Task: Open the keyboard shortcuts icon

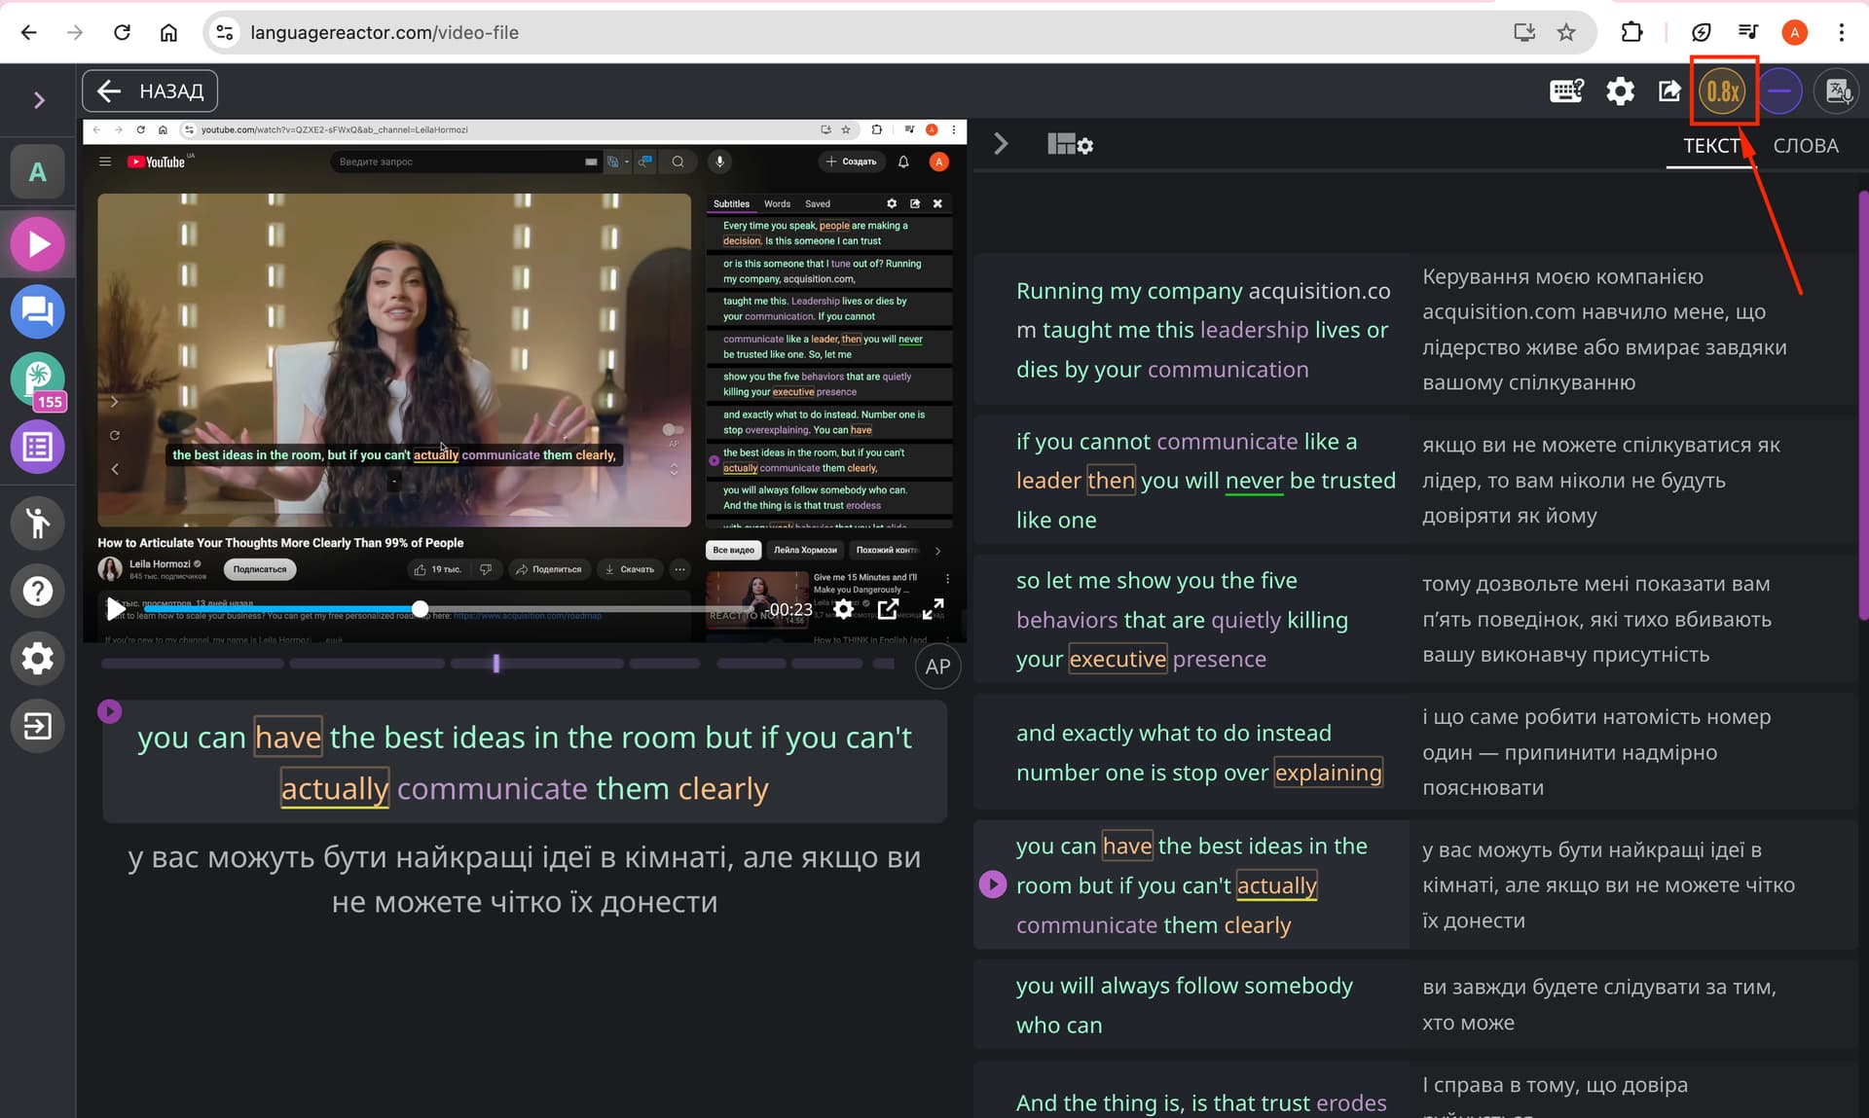Action: pyautogui.click(x=1566, y=91)
